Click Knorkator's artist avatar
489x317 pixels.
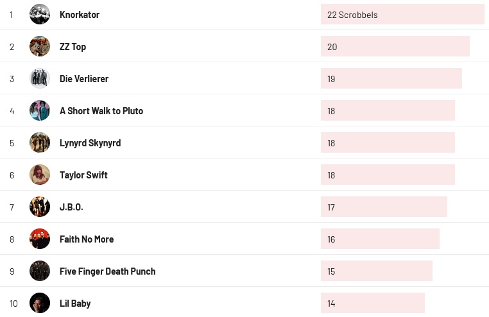(40, 14)
